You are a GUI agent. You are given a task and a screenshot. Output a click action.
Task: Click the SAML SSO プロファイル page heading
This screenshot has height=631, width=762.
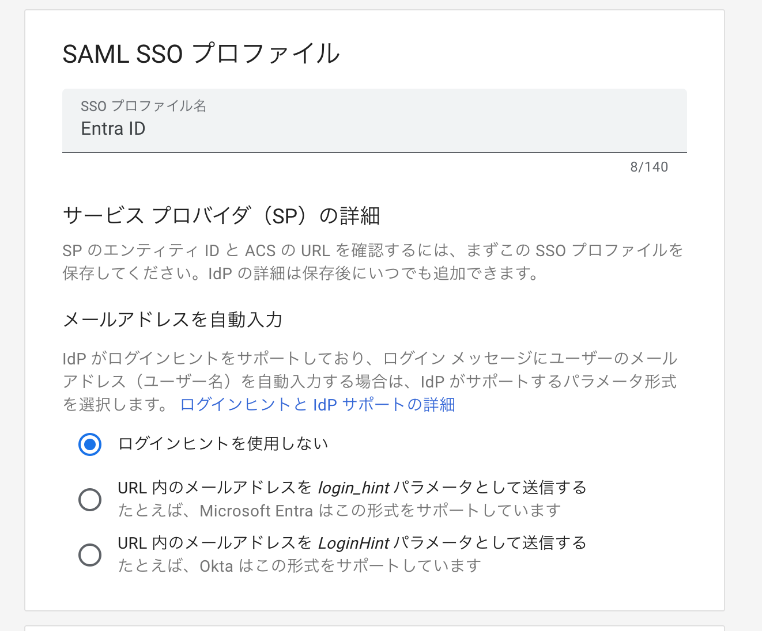point(201,53)
